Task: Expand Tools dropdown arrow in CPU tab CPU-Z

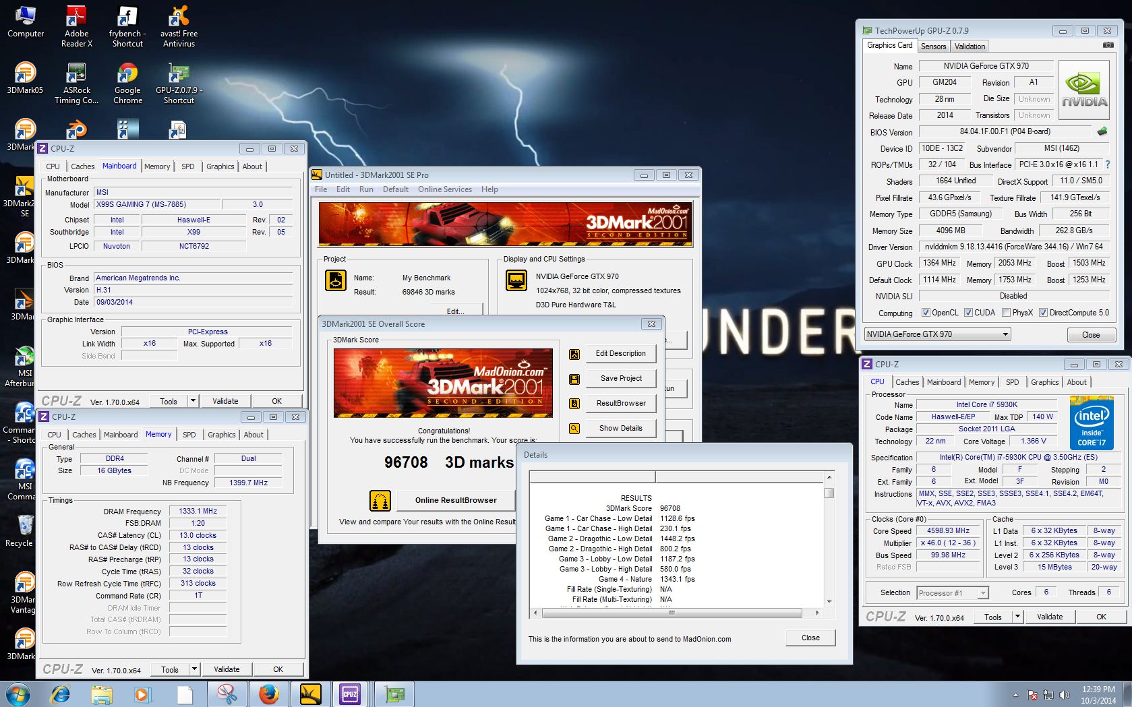Action: point(1017,617)
